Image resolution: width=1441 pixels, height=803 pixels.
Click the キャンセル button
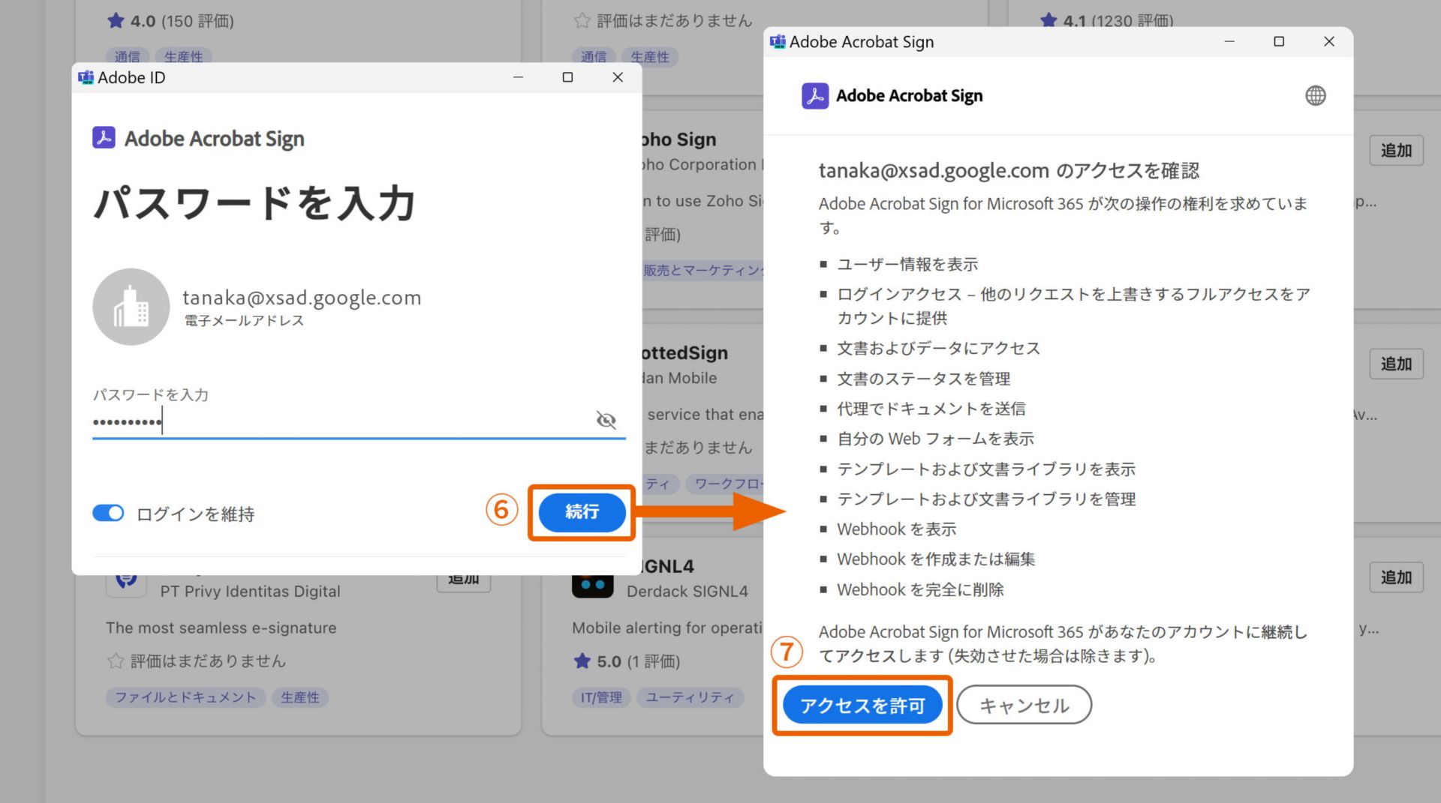[x=1024, y=705]
